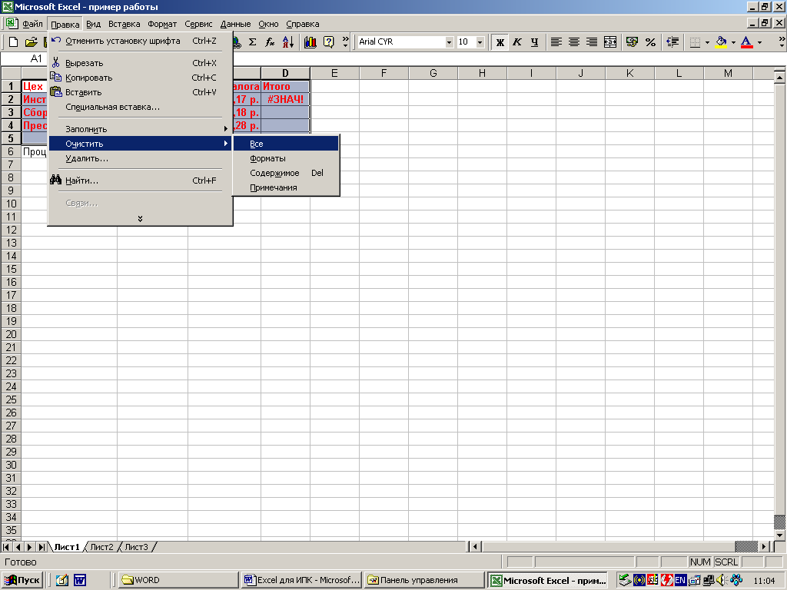The width and height of the screenshot is (787, 590).
Task: Merge and center selected cells
Action: (x=610, y=42)
